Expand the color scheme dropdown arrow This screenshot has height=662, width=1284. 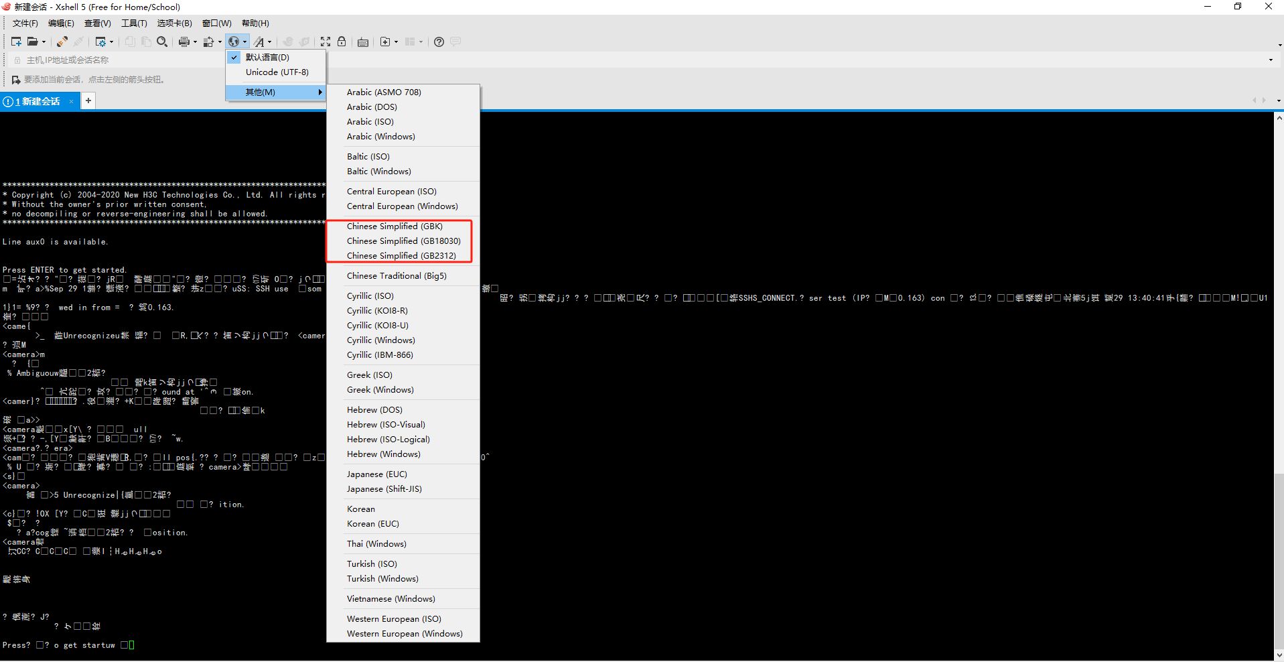[220, 42]
